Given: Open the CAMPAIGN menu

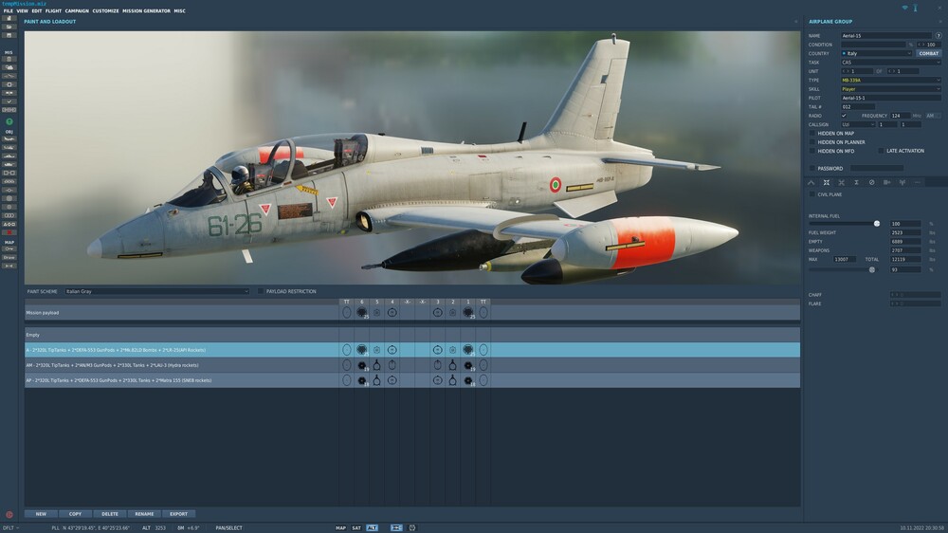Looking at the screenshot, I should [77, 10].
